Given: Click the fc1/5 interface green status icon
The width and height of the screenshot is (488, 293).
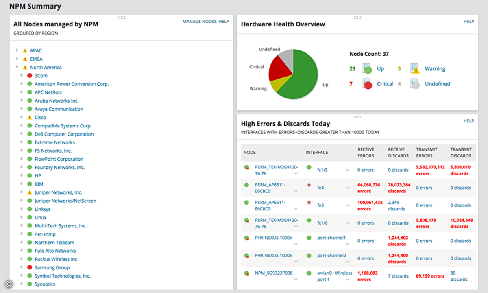Looking at the screenshot, I should [x=309, y=167].
